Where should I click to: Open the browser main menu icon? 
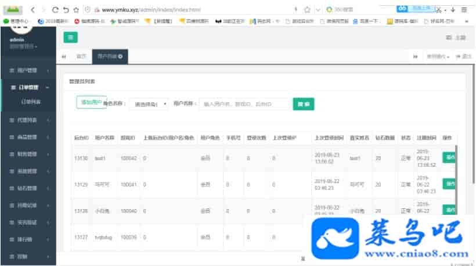coord(464,10)
